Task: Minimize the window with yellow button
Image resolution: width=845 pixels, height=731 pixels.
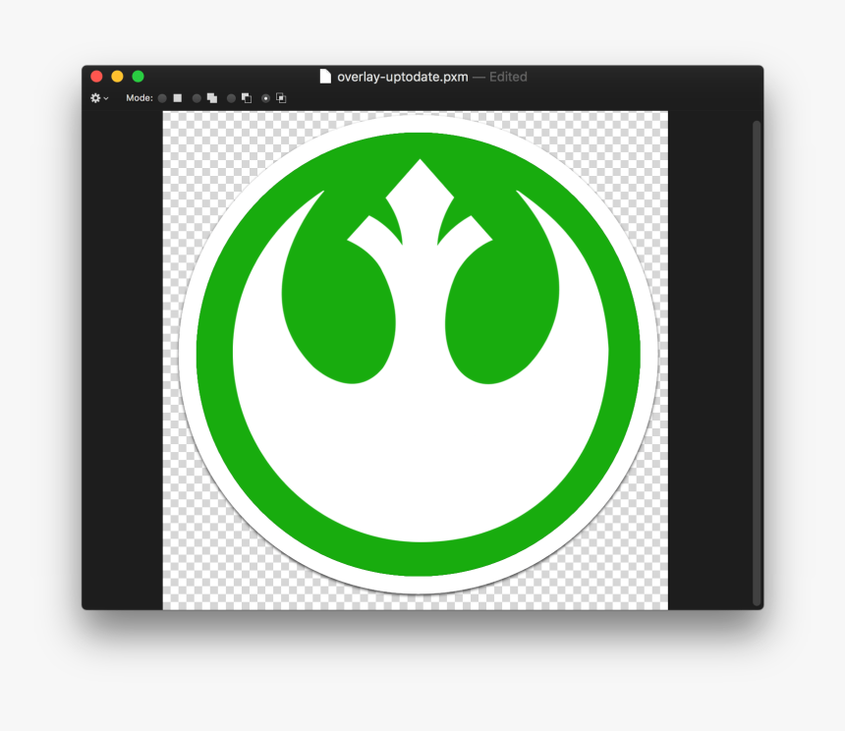Action: pyautogui.click(x=118, y=77)
